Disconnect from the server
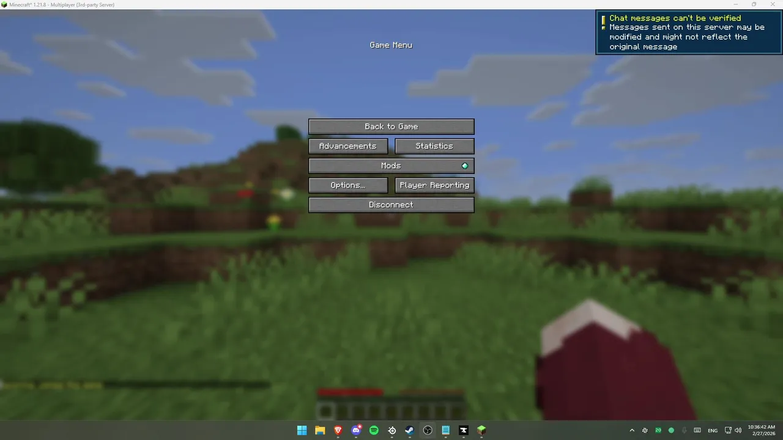 391,205
